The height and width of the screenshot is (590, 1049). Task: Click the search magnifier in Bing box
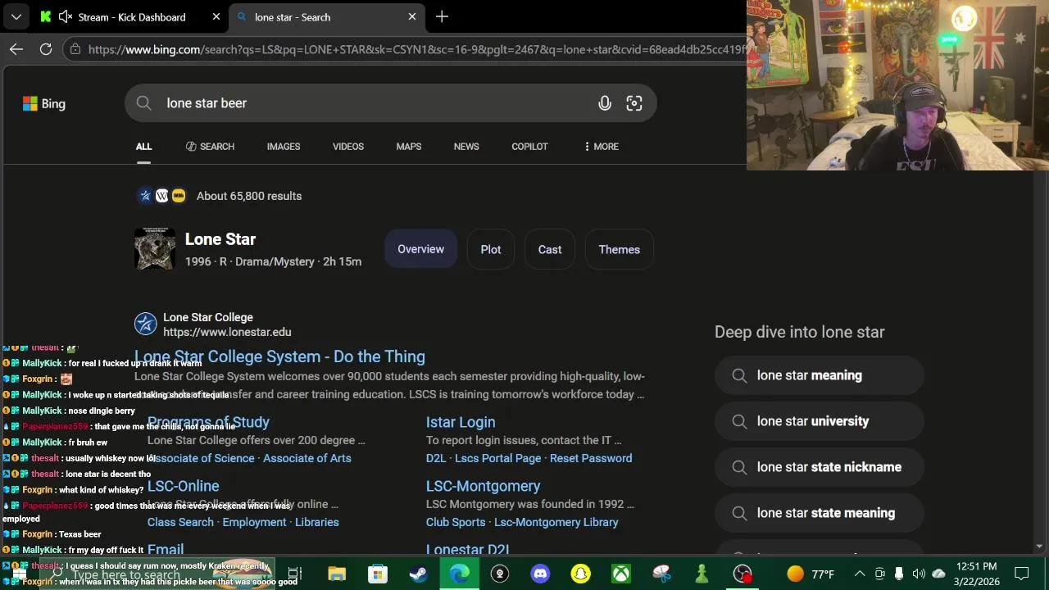pos(144,103)
